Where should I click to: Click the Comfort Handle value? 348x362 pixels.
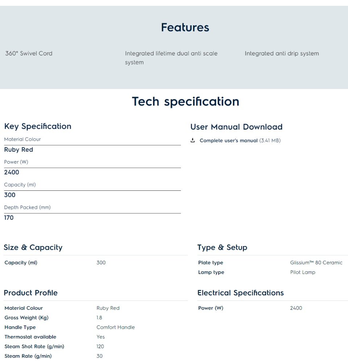coord(116,327)
